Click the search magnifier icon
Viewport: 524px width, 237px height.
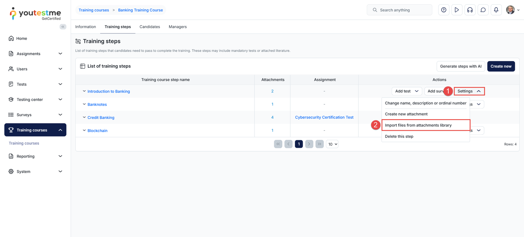[x=375, y=10]
